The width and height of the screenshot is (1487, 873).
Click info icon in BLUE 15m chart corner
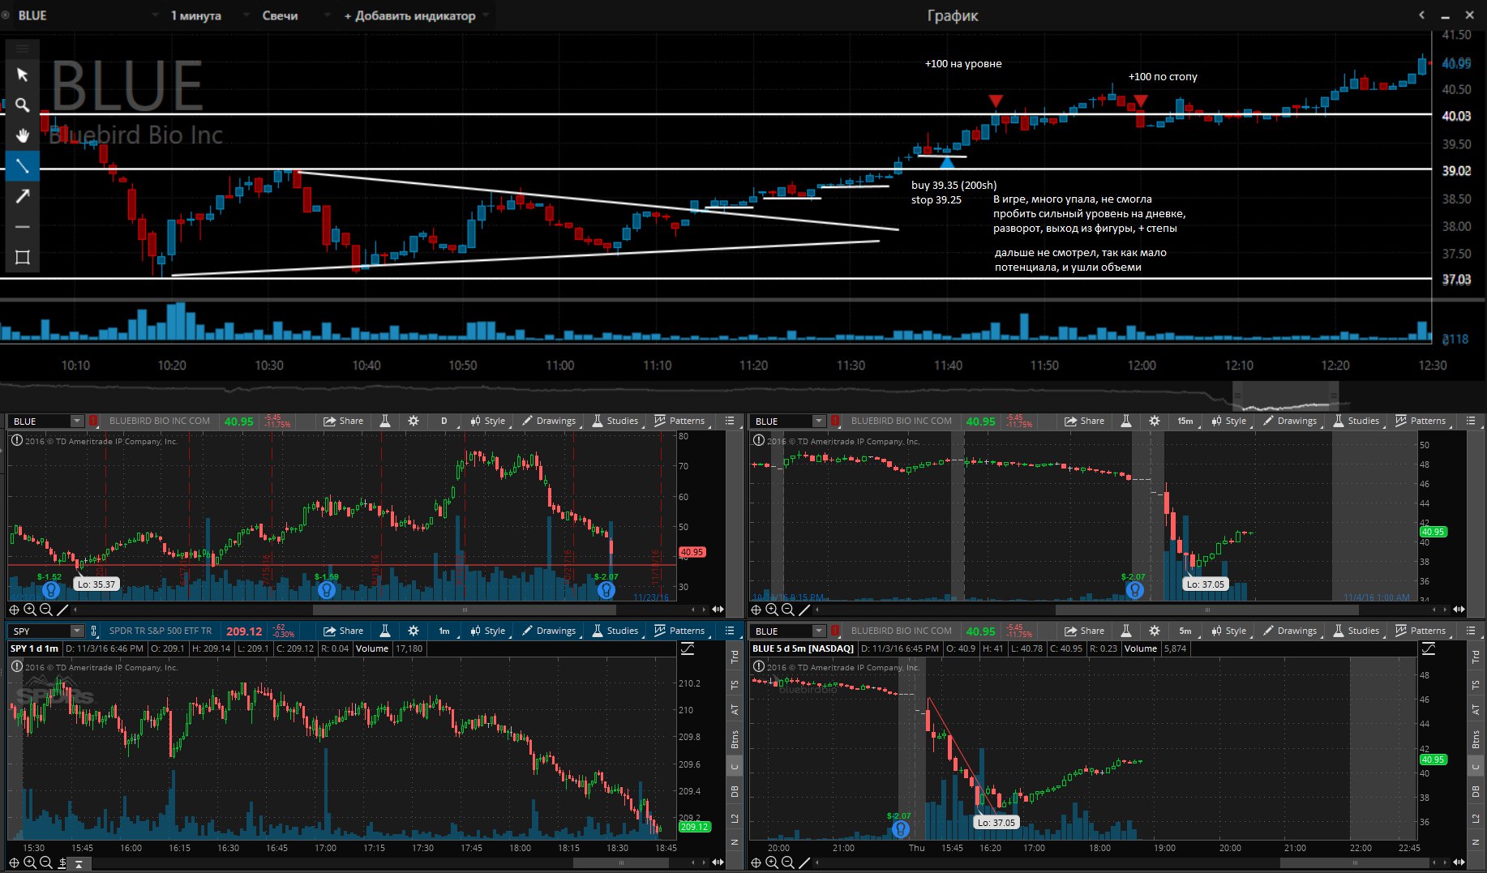[x=758, y=440]
